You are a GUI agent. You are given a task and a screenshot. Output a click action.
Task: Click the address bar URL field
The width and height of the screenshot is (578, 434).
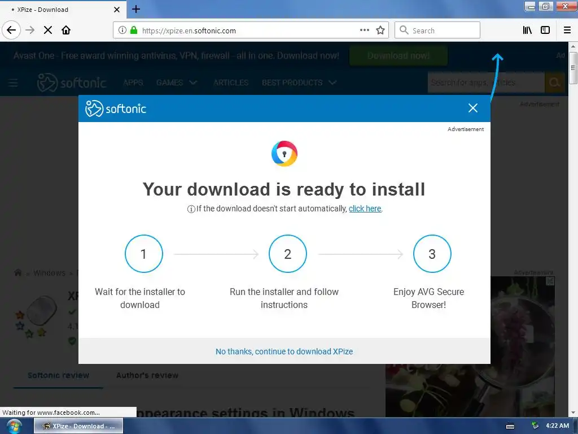tap(251, 31)
